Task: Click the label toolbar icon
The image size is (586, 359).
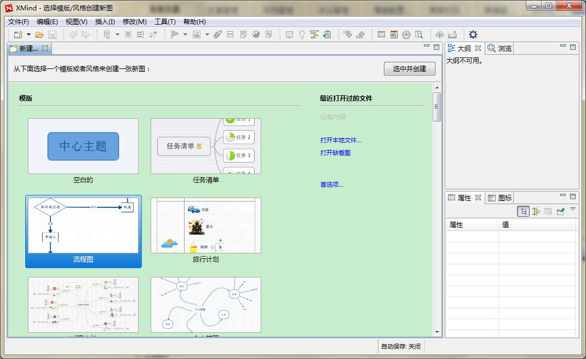Action: click(x=230, y=34)
